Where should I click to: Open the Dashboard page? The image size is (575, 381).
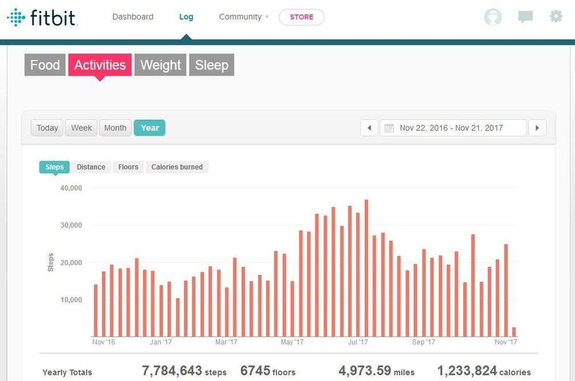[x=133, y=17]
